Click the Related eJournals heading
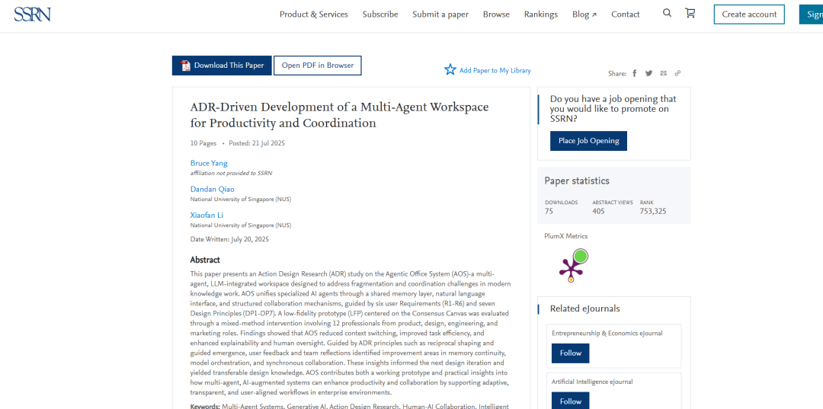Screen dimensions: 823x409 pos(584,308)
